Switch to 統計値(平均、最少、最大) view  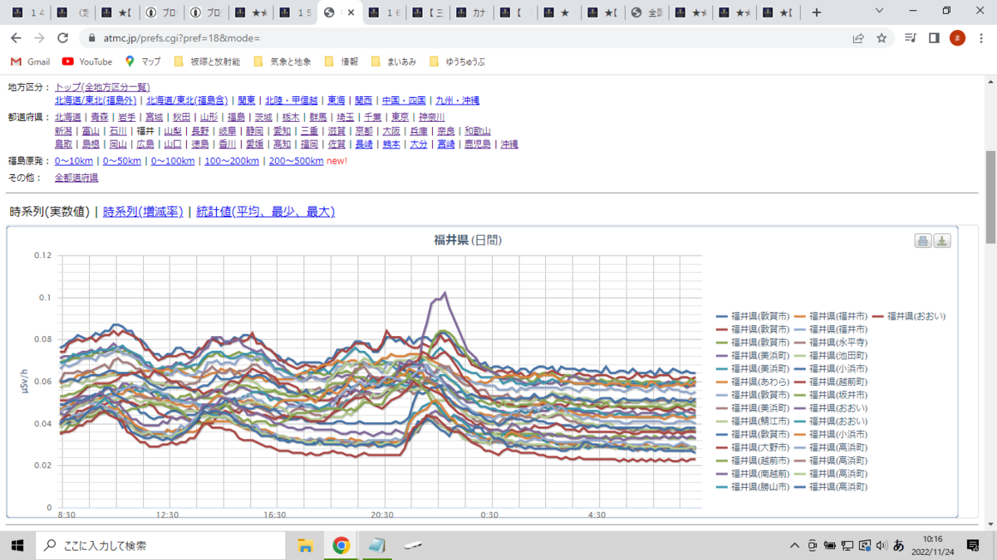coord(265,212)
